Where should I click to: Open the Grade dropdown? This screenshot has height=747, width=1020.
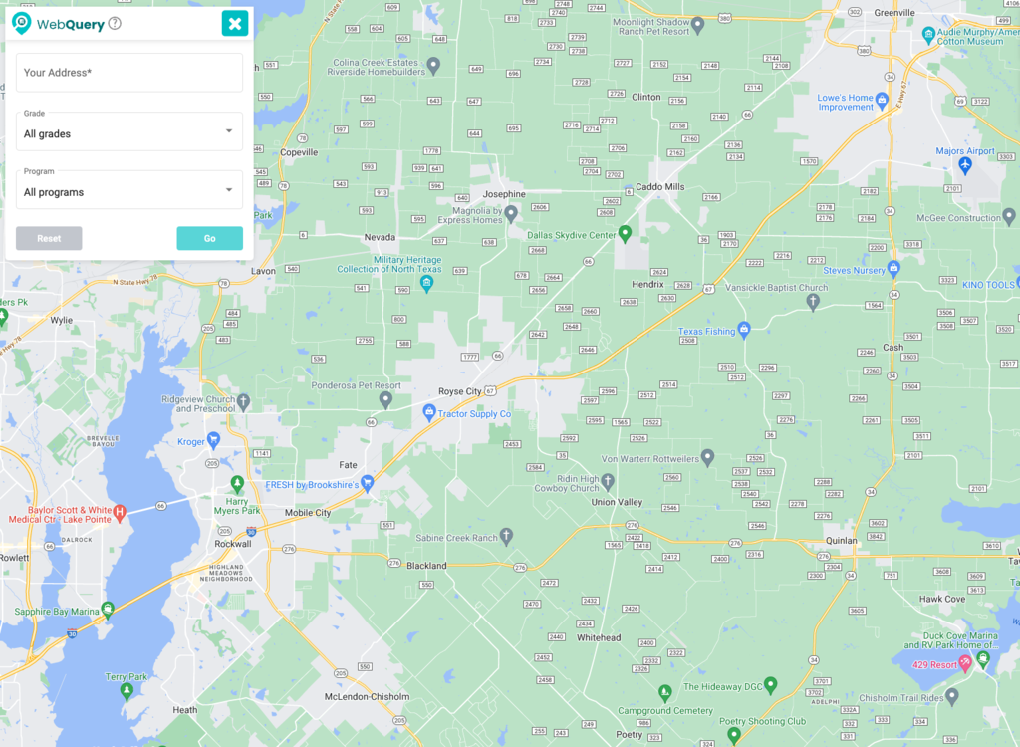129,132
